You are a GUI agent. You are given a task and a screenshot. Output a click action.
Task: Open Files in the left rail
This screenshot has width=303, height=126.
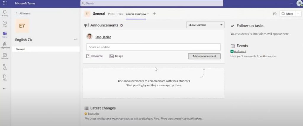pyautogui.click(x=5, y=78)
